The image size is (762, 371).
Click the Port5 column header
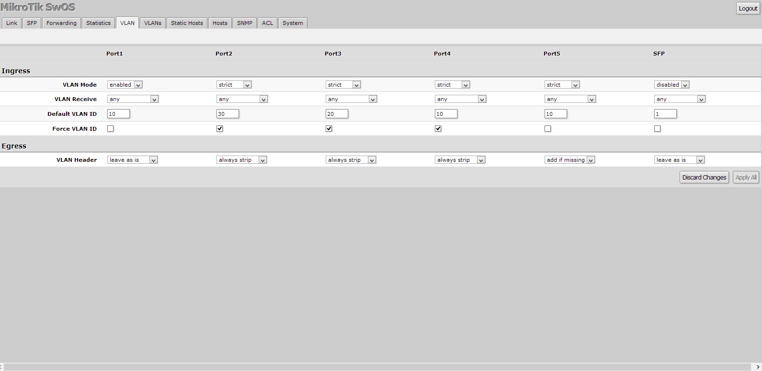pos(552,54)
